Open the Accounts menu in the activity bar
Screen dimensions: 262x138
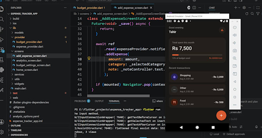coord(2,122)
